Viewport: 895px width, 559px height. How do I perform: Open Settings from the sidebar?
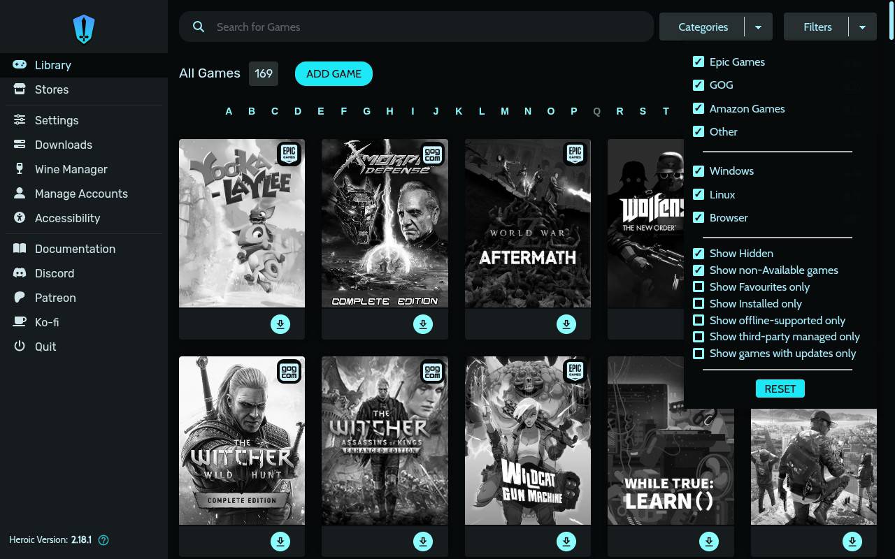pos(84,120)
